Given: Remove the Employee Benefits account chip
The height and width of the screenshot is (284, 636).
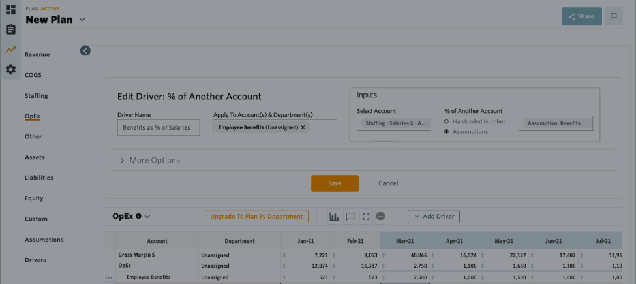Looking at the screenshot, I should (303, 127).
